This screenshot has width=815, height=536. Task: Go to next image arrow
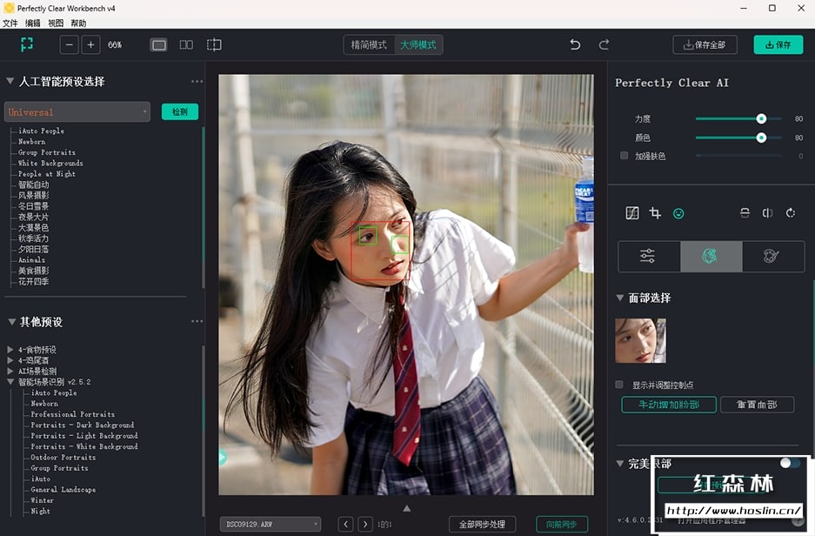365,524
